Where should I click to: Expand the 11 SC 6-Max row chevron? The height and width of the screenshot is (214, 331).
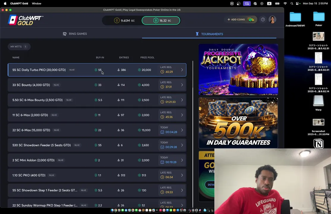[182, 115]
